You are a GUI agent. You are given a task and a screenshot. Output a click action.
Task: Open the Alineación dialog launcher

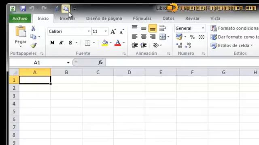pos(168,54)
